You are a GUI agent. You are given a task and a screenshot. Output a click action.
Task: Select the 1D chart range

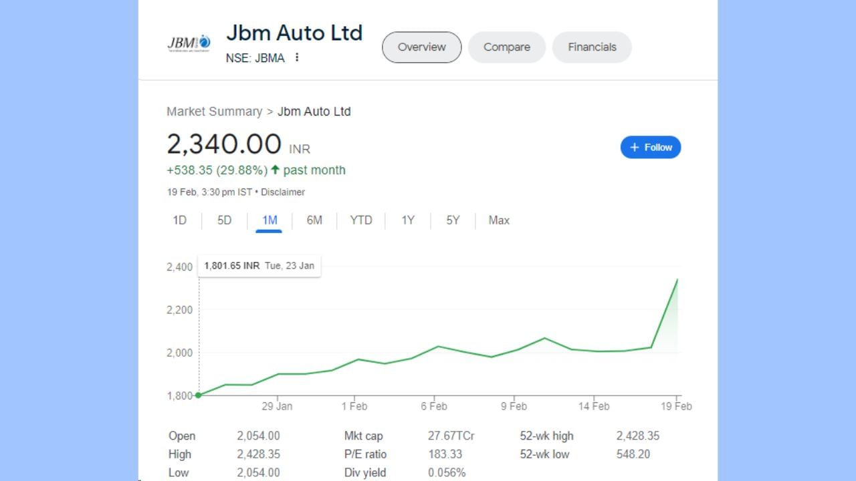180,220
